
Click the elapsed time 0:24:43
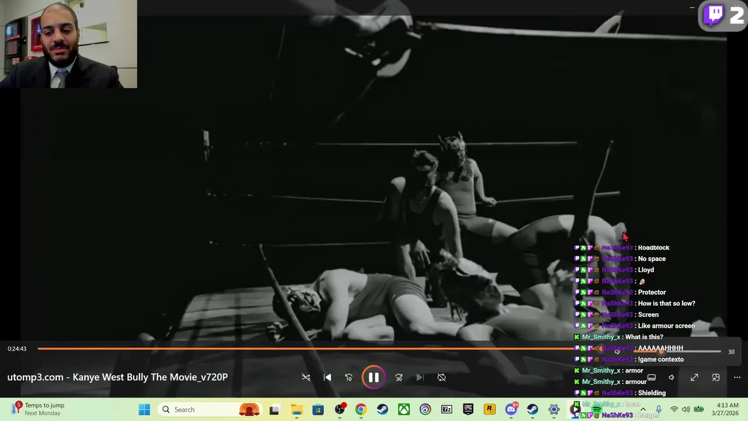[17, 349]
